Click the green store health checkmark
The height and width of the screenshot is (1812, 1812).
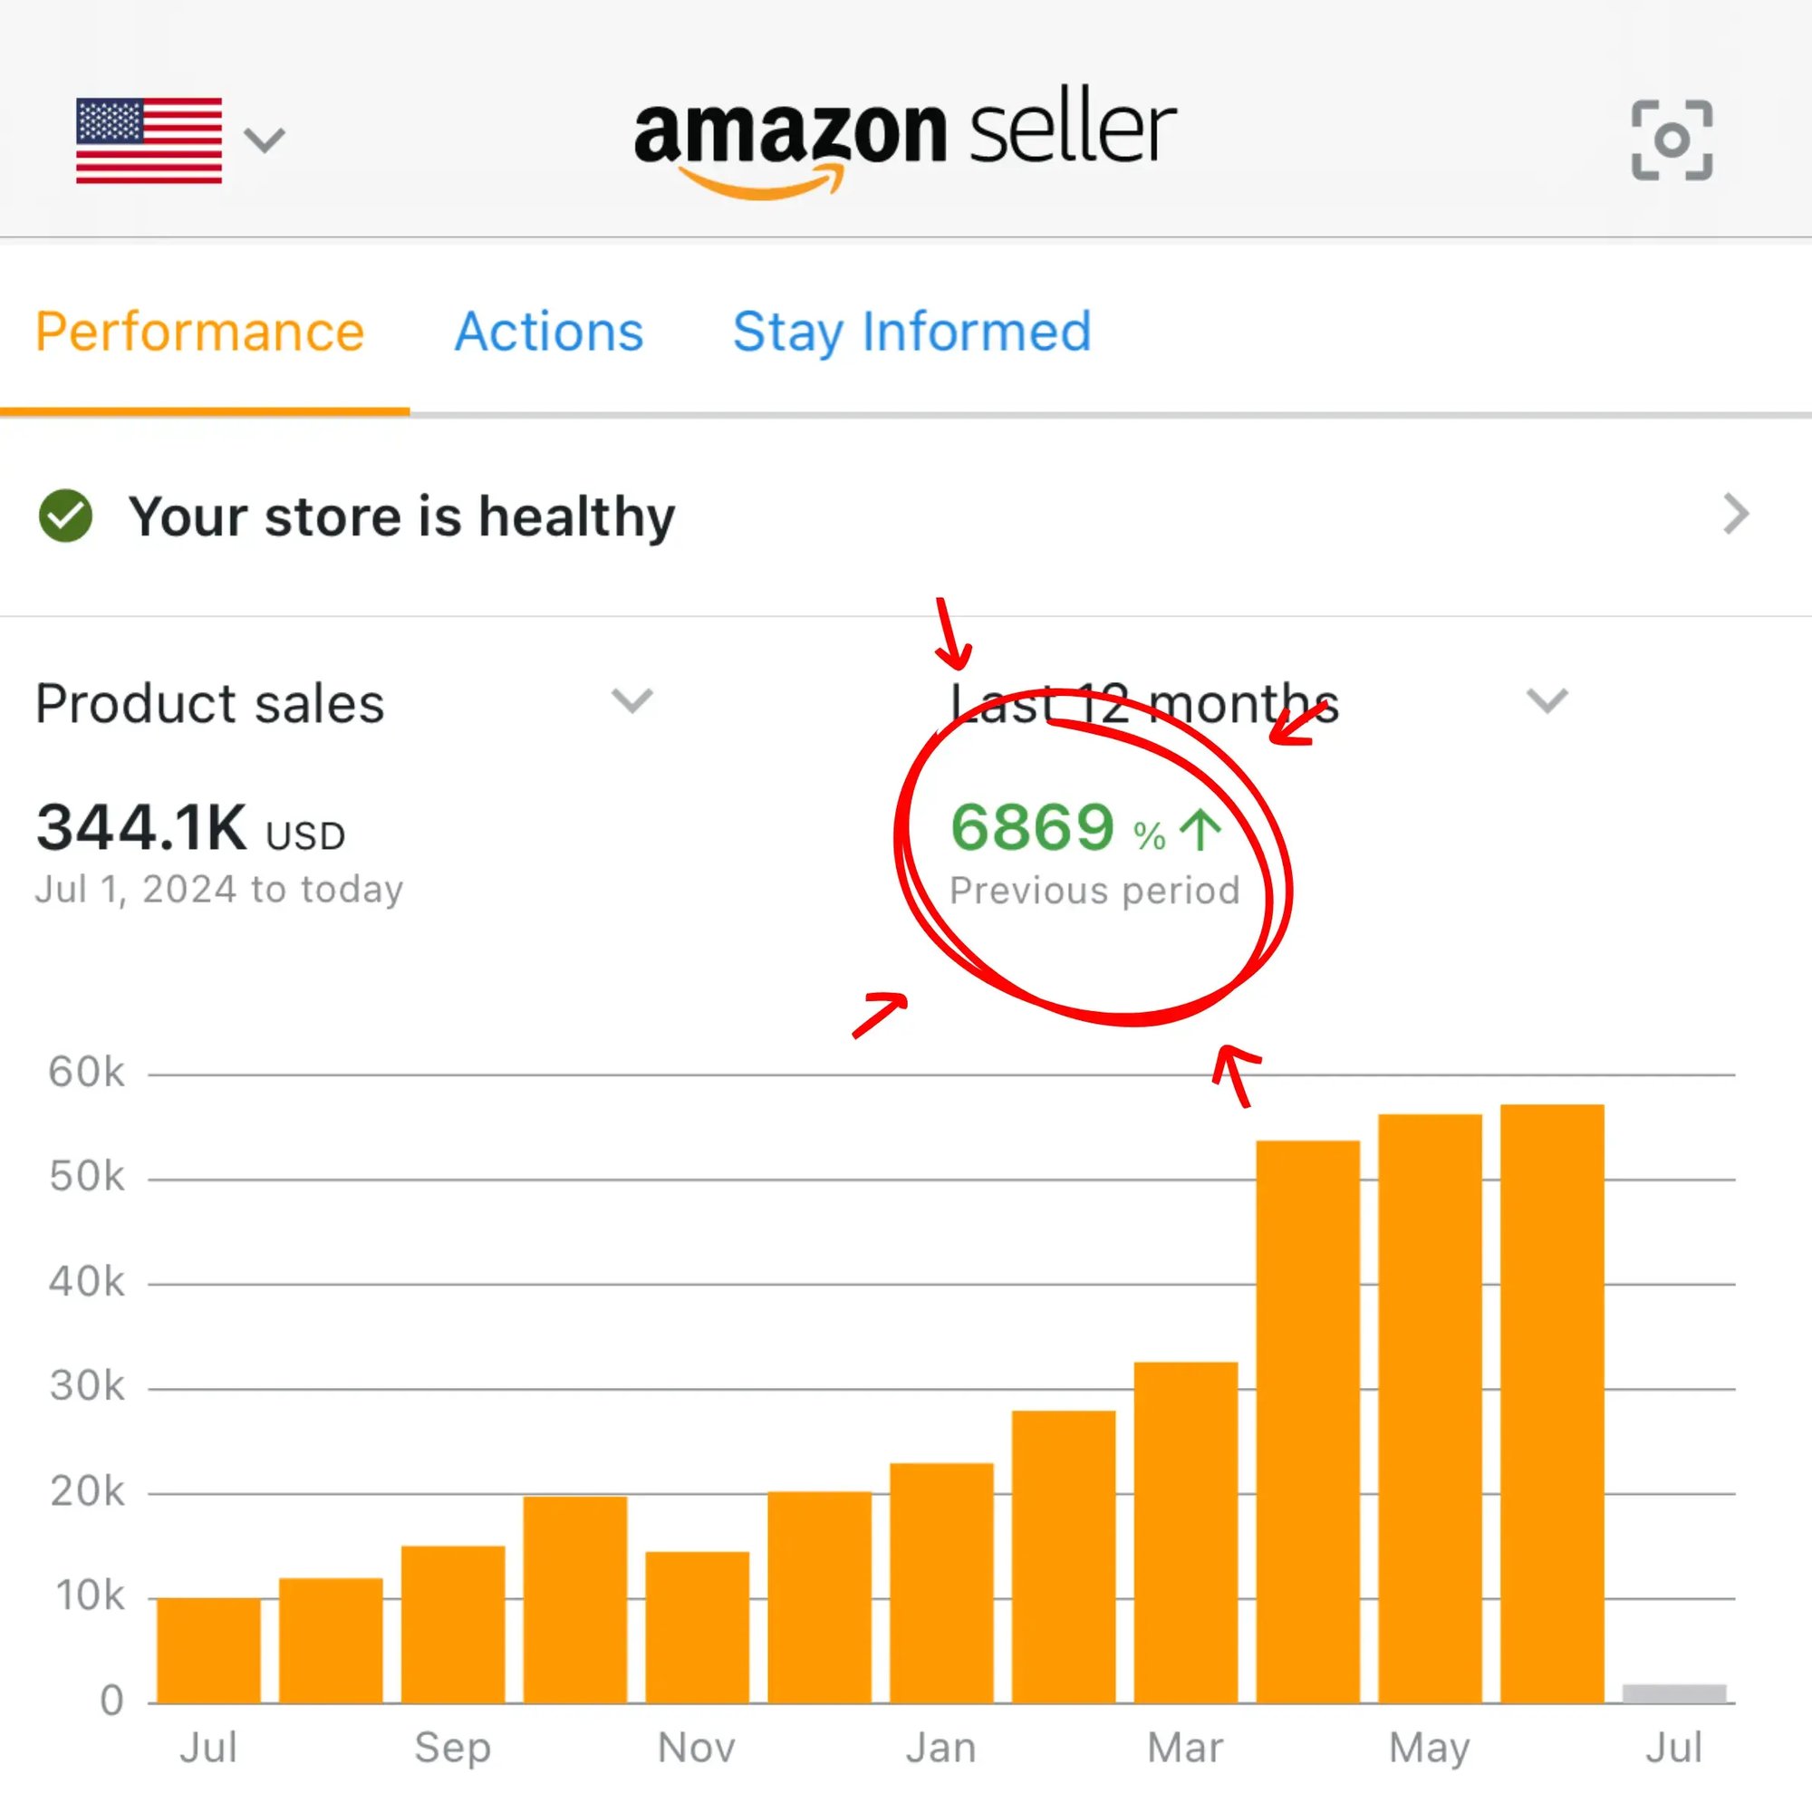coord(65,516)
